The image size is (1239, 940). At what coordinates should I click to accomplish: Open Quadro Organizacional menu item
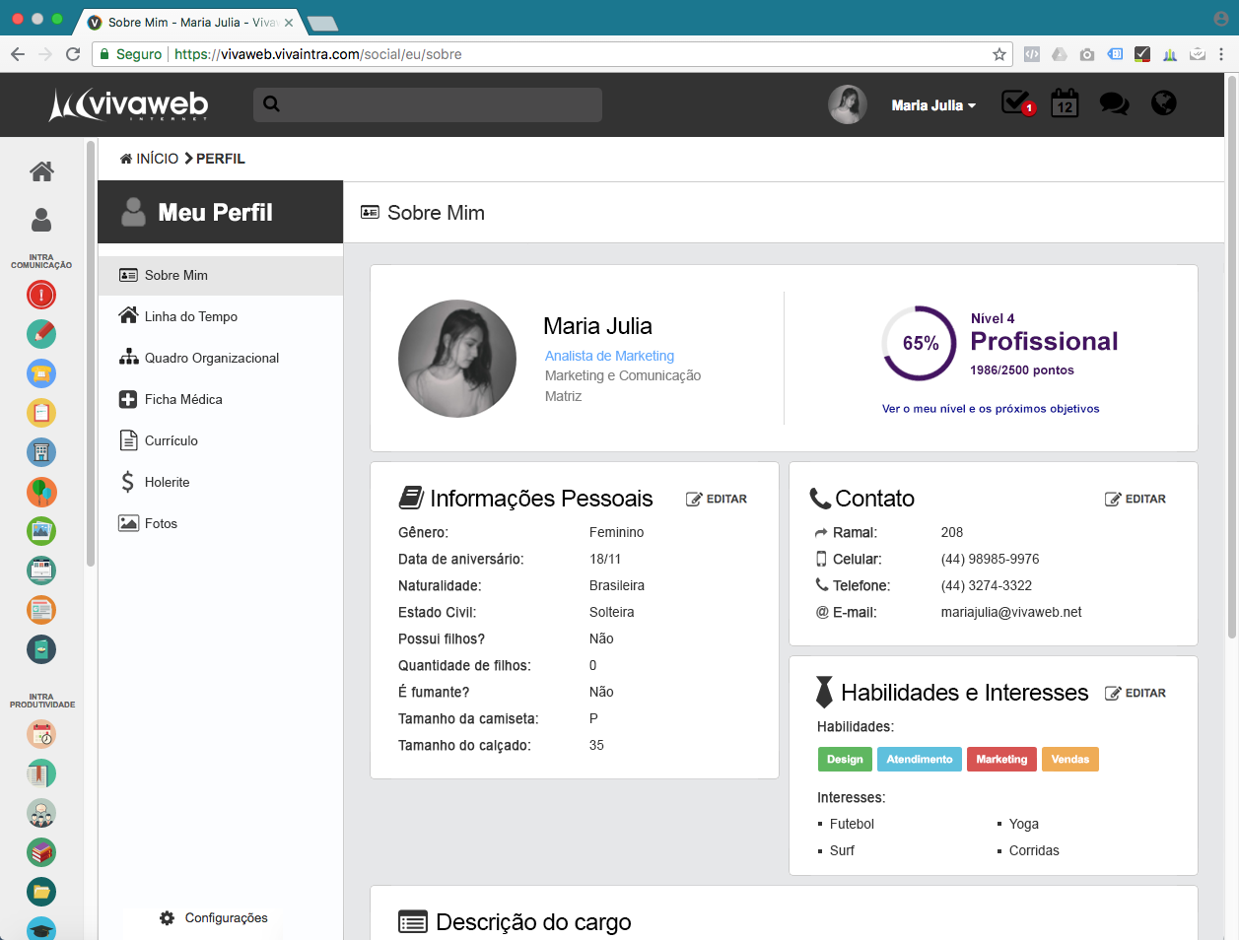[211, 358]
